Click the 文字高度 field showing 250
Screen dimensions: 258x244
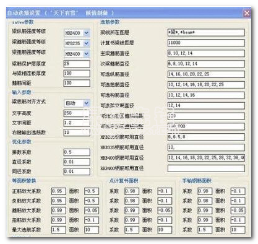(x=77, y=113)
